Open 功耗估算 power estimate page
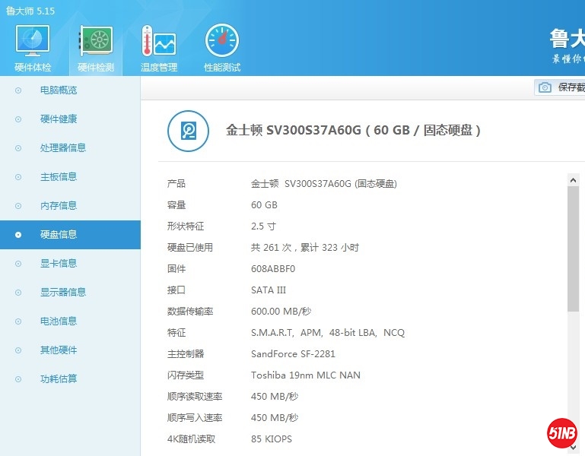Screen dimensions: 585x456 59,379
